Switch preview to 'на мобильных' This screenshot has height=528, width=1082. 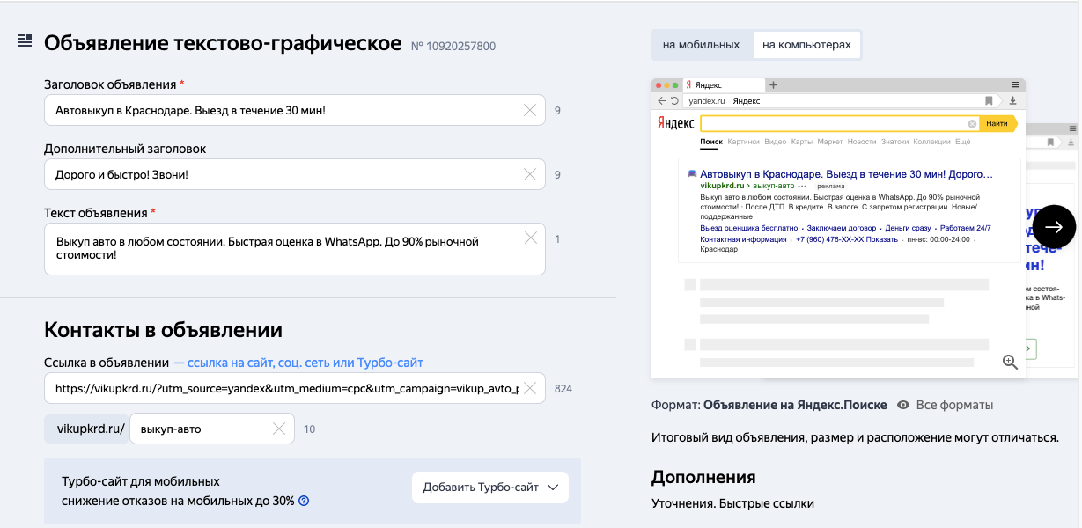[702, 45]
